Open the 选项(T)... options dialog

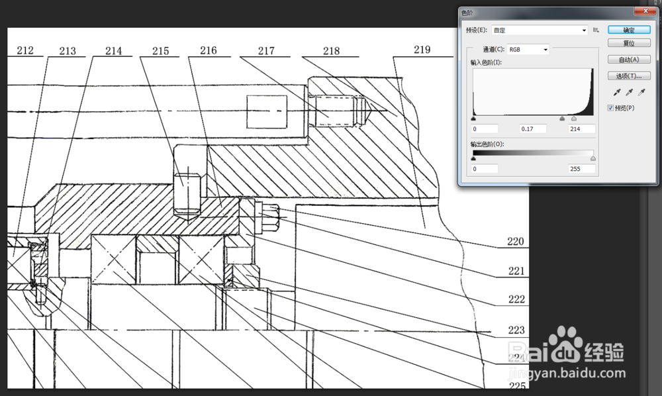629,76
